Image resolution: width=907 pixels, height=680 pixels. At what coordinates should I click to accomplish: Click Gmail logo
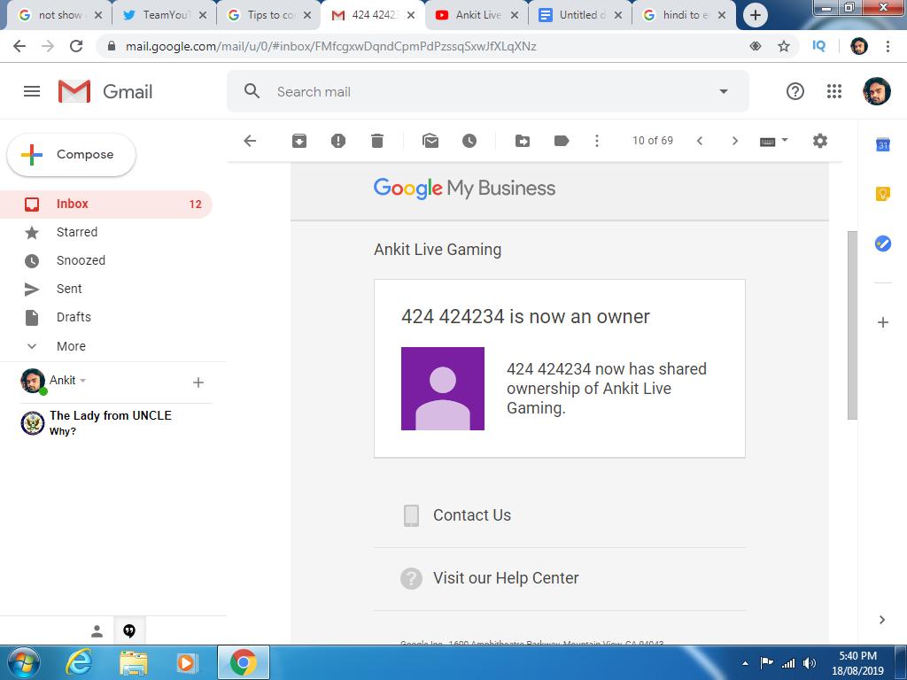(x=105, y=91)
